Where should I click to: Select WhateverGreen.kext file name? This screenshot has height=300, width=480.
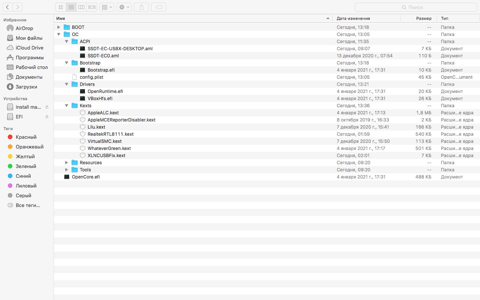109,148
